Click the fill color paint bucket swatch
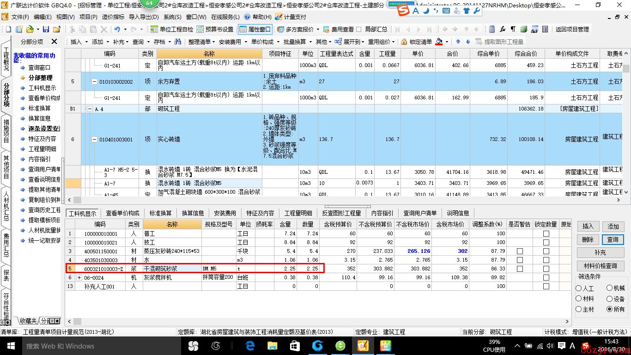The image size is (631, 355). tap(439, 42)
